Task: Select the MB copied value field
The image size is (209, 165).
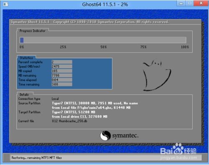Action: click(62, 71)
